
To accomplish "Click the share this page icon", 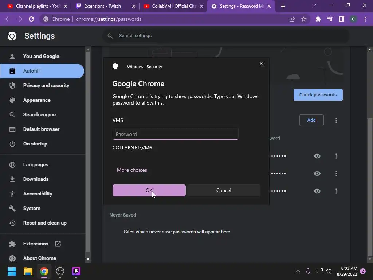I will pyautogui.click(x=292, y=19).
